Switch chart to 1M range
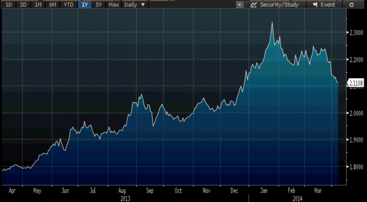This screenshot has height=202, width=367. tap(38, 5)
